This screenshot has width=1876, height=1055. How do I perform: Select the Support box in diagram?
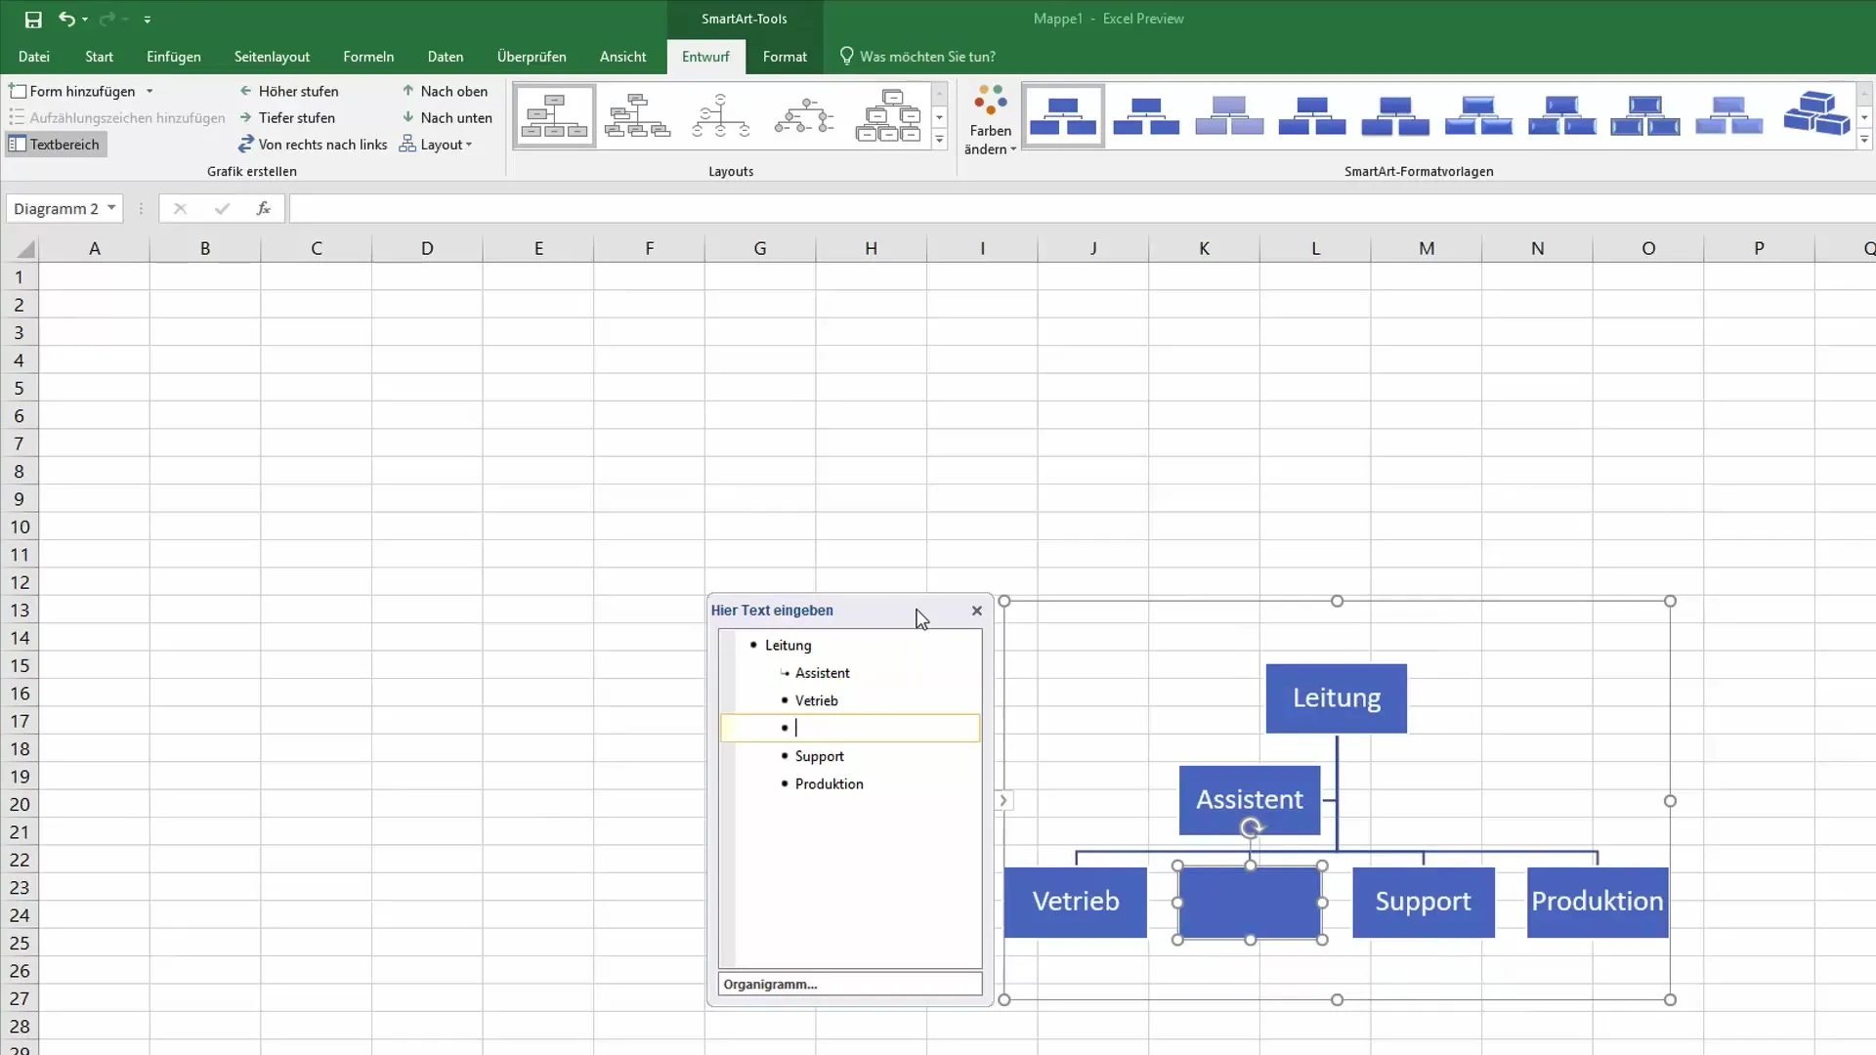(x=1423, y=902)
